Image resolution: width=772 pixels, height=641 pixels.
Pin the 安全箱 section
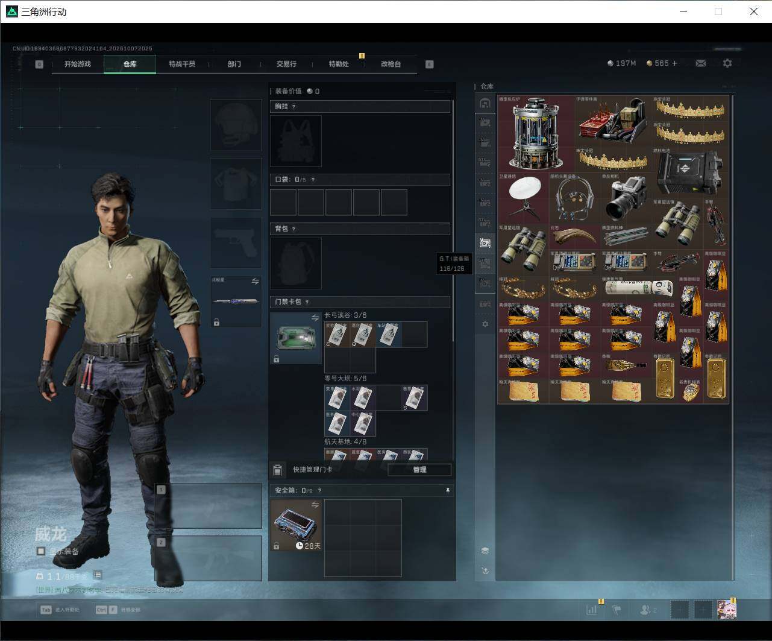point(447,491)
